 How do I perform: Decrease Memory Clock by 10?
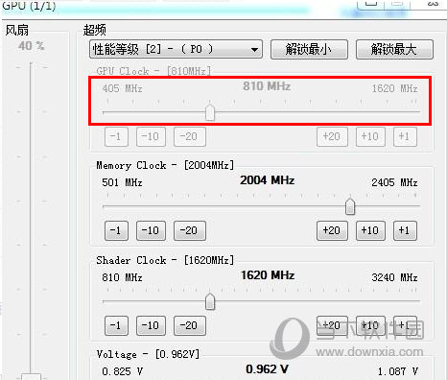(151, 230)
